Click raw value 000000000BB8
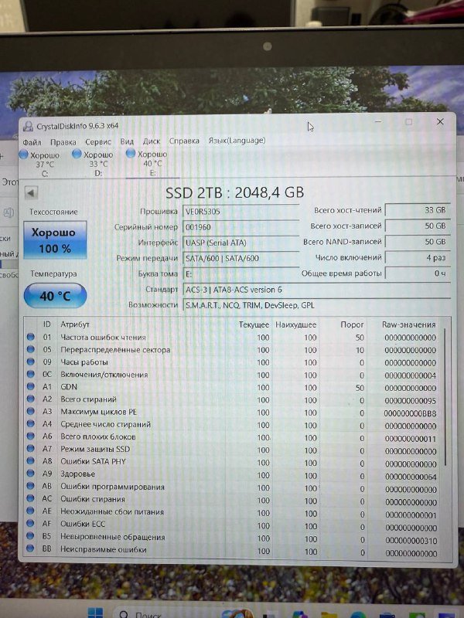The height and width of the screenshot is (618, 464). (411, 413)
